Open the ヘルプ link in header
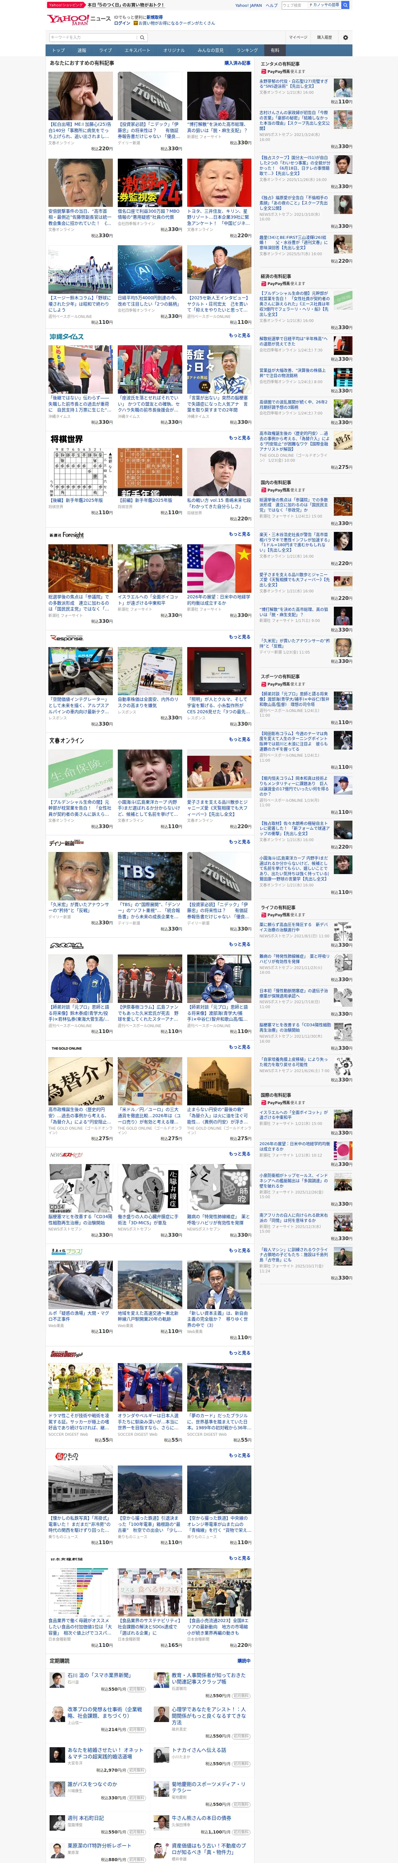Image resolution: width=398 pixels, height=1863 pixels. click(272, 5)
